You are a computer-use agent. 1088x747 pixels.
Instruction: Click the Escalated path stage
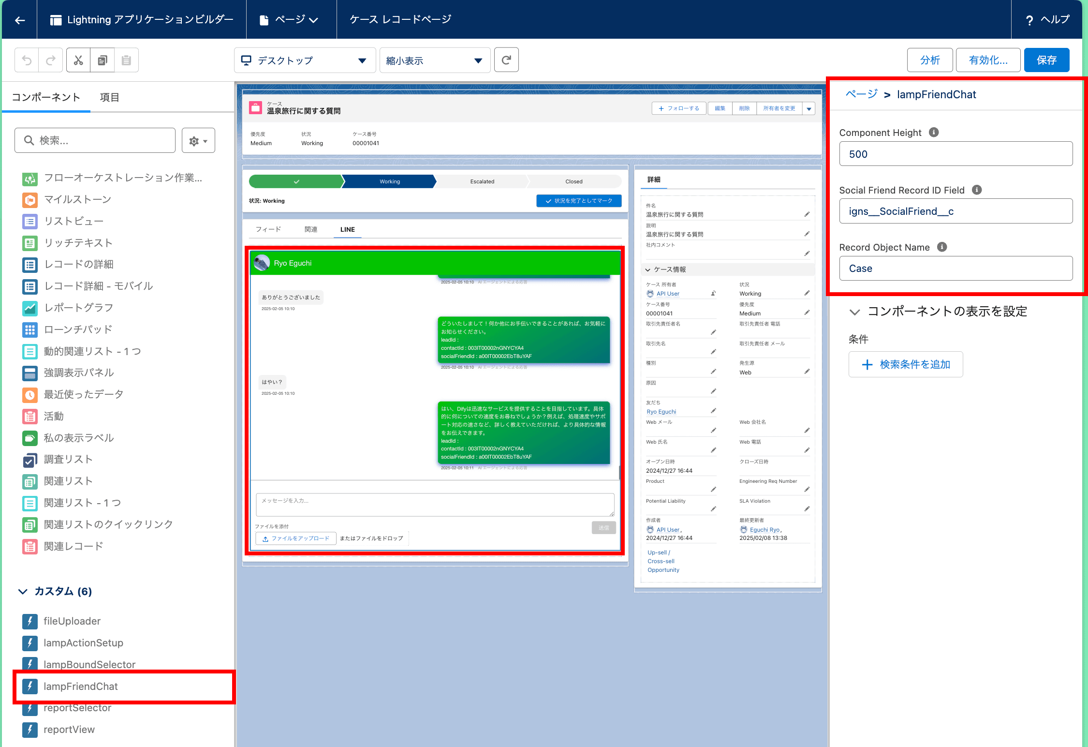click(482, 181)
